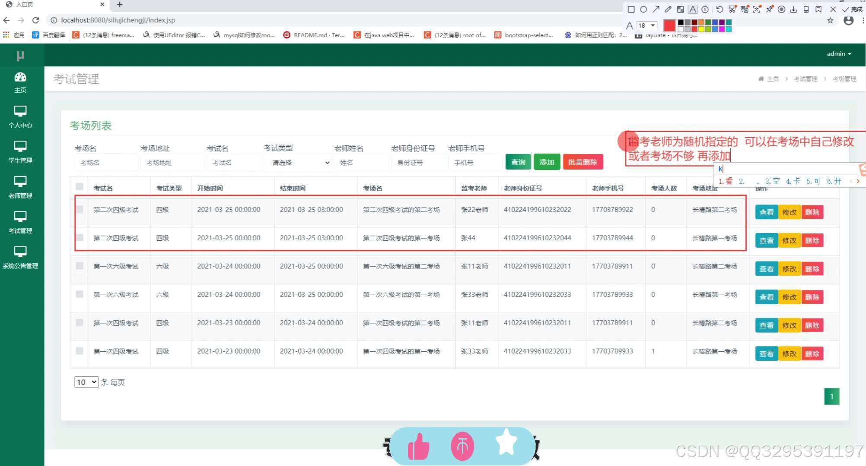This screenshot has width=866, height=466.
Task: Click the green 添加 button
Action: coord(547,162)
